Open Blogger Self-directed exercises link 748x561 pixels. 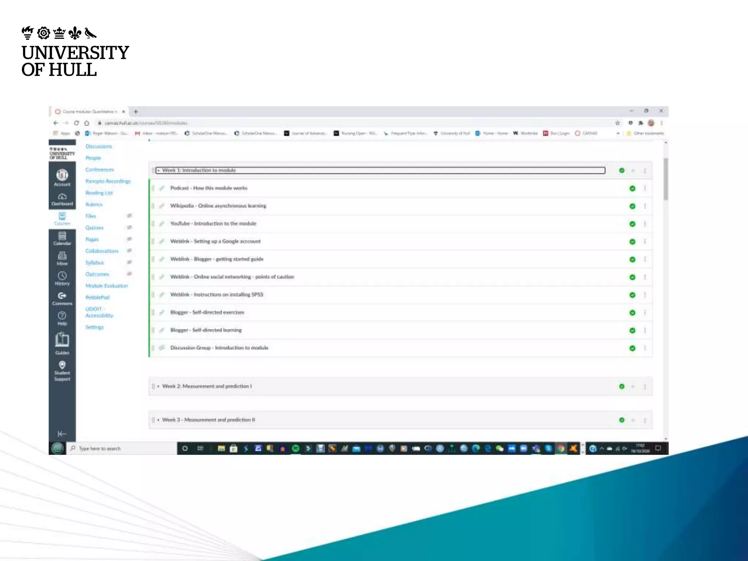(207, 312)
